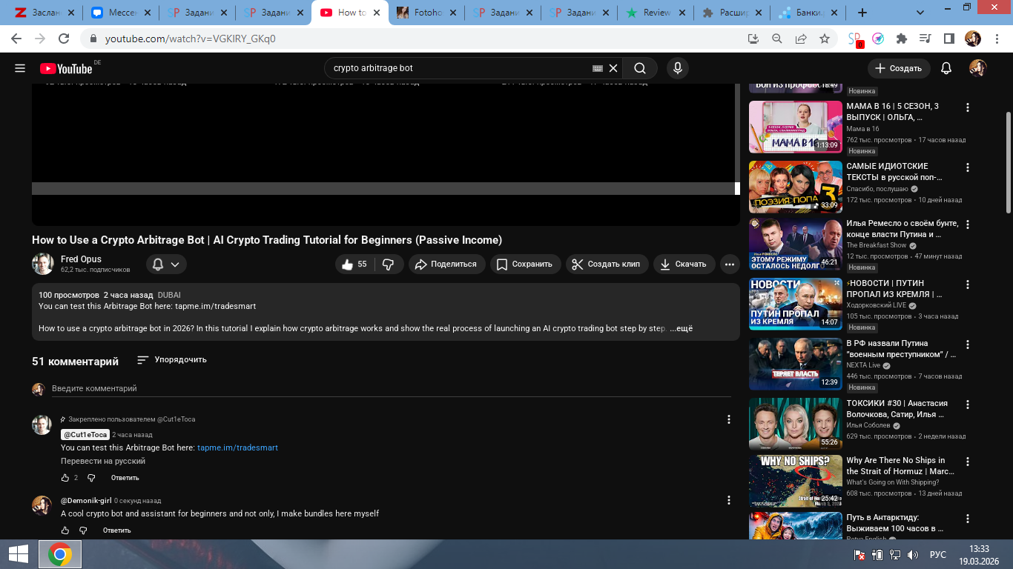The image size is (1013, 569).
Task: Open a new browser tab
Action: 862,13
